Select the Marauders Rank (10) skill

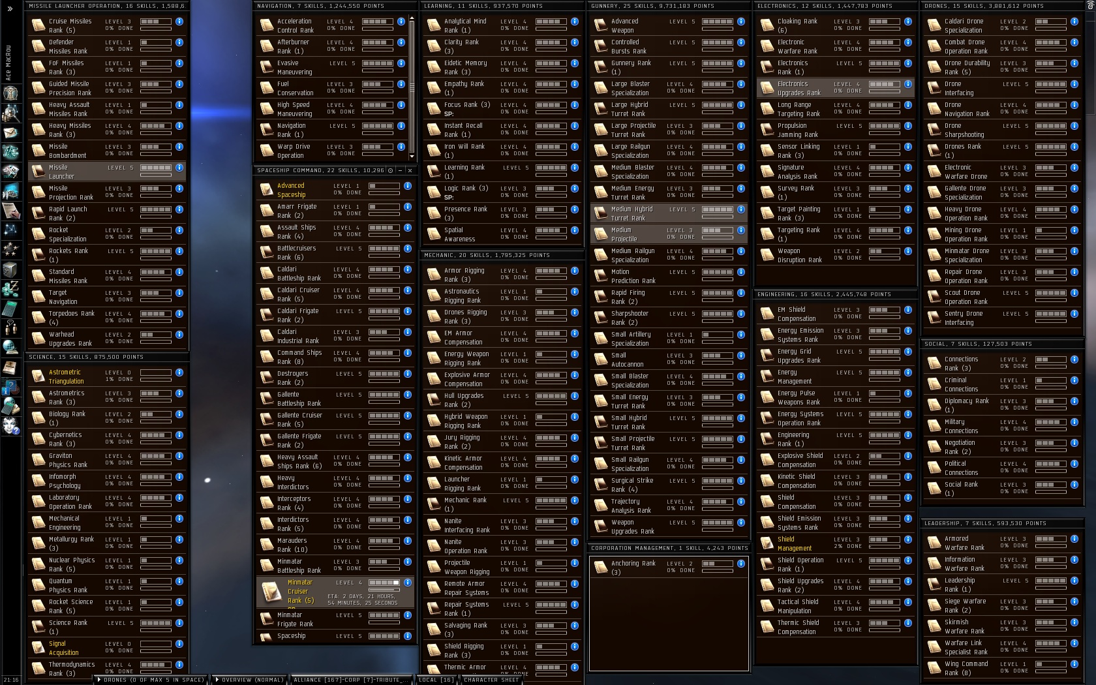click(x=335, y=545)
